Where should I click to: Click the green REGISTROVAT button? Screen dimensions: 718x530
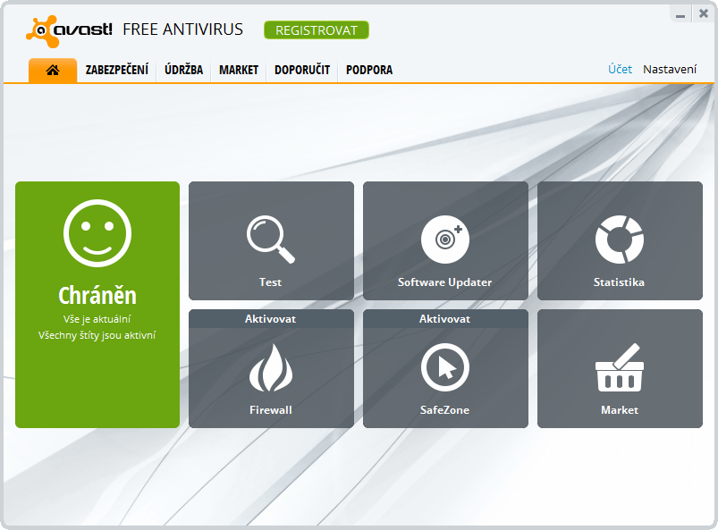317,30
